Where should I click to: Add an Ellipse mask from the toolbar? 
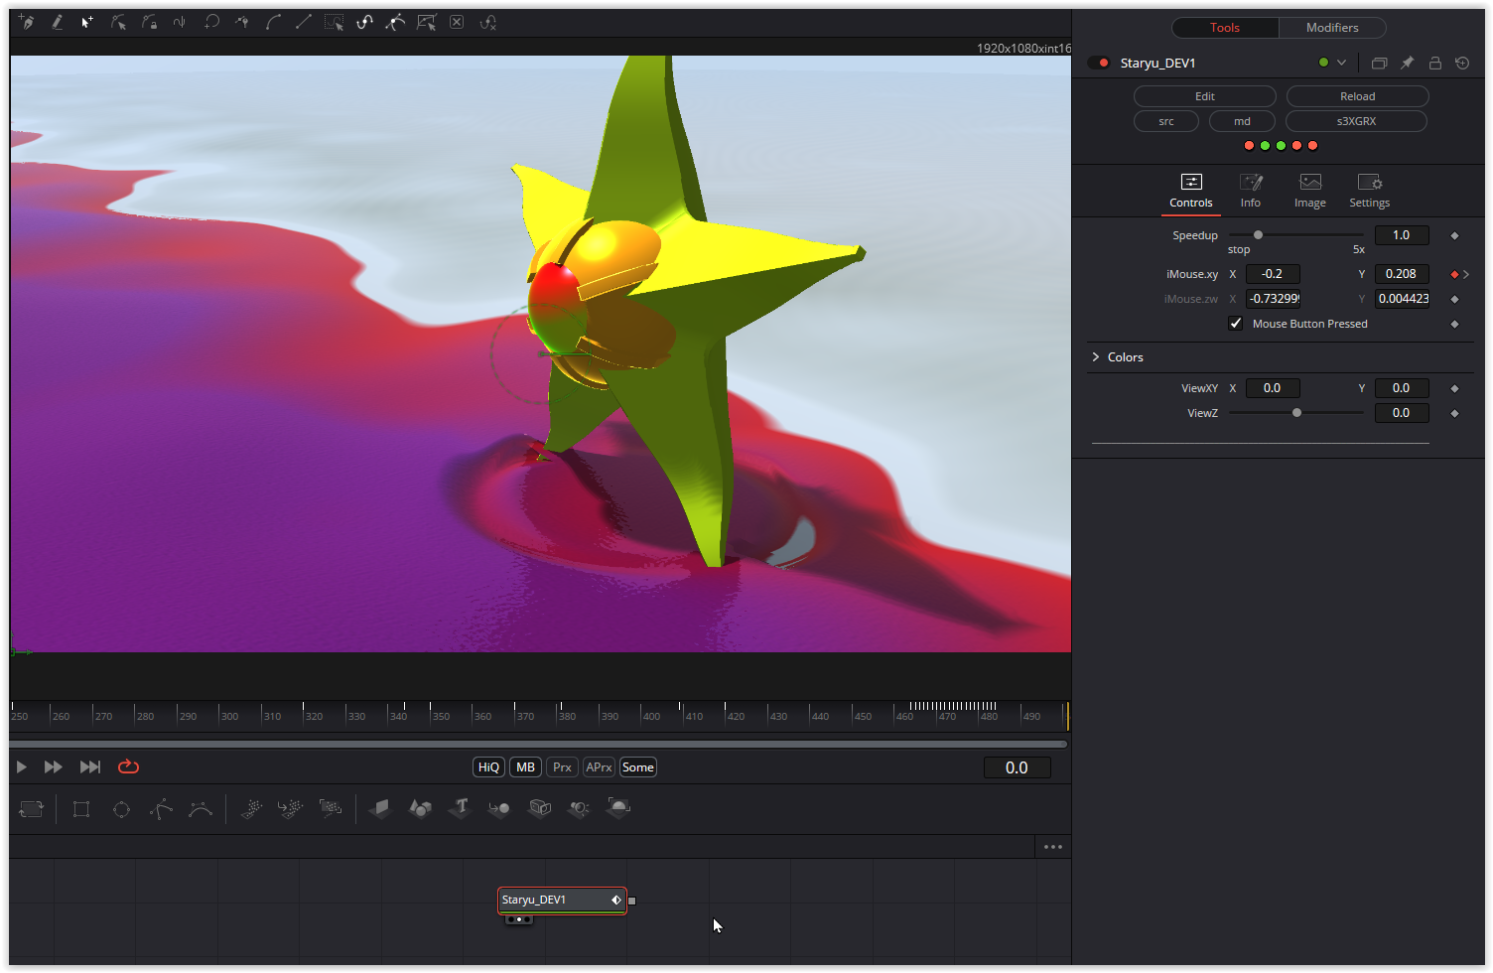pos(121,809)
